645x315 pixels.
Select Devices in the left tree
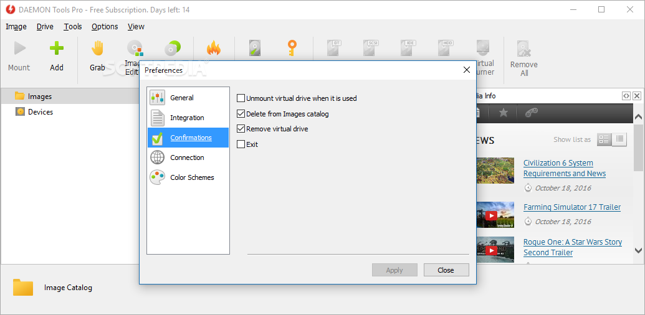pyautogui.click(x=41, y=111)
